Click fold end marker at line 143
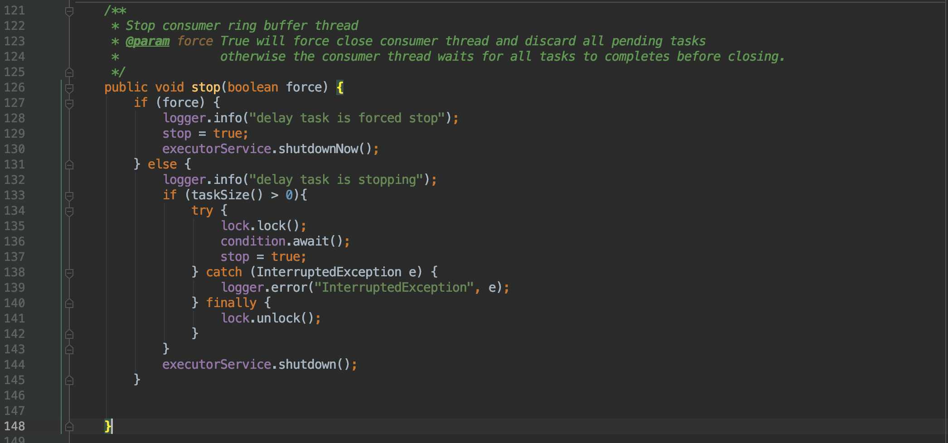This screenshot has height=443, width=948. 69,350
